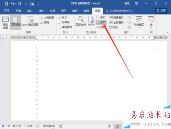Select 页面视图 print layout
171x129 pixels.
(15, 23)
